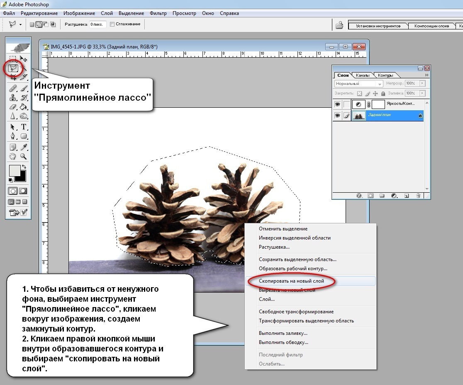Create a new layer via Layers panel icon
Screen dimensions: 463x385
pos(407,196)
